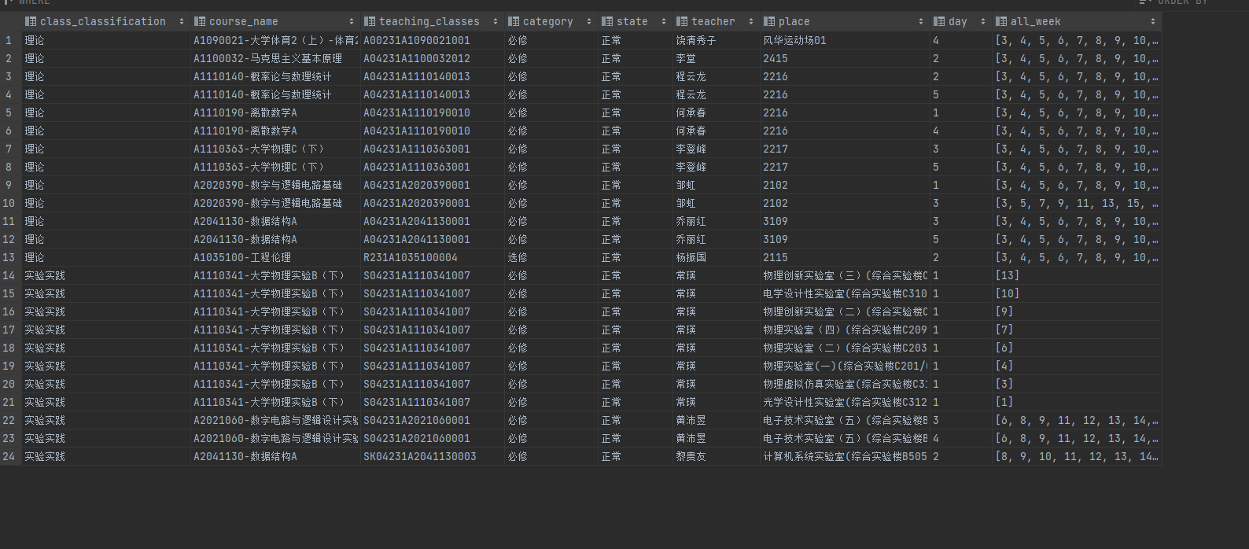Viewport: 1249px width, 549px height.
Task: Click the category column icon
Action: pyautogui.click(x=514, y=22)
